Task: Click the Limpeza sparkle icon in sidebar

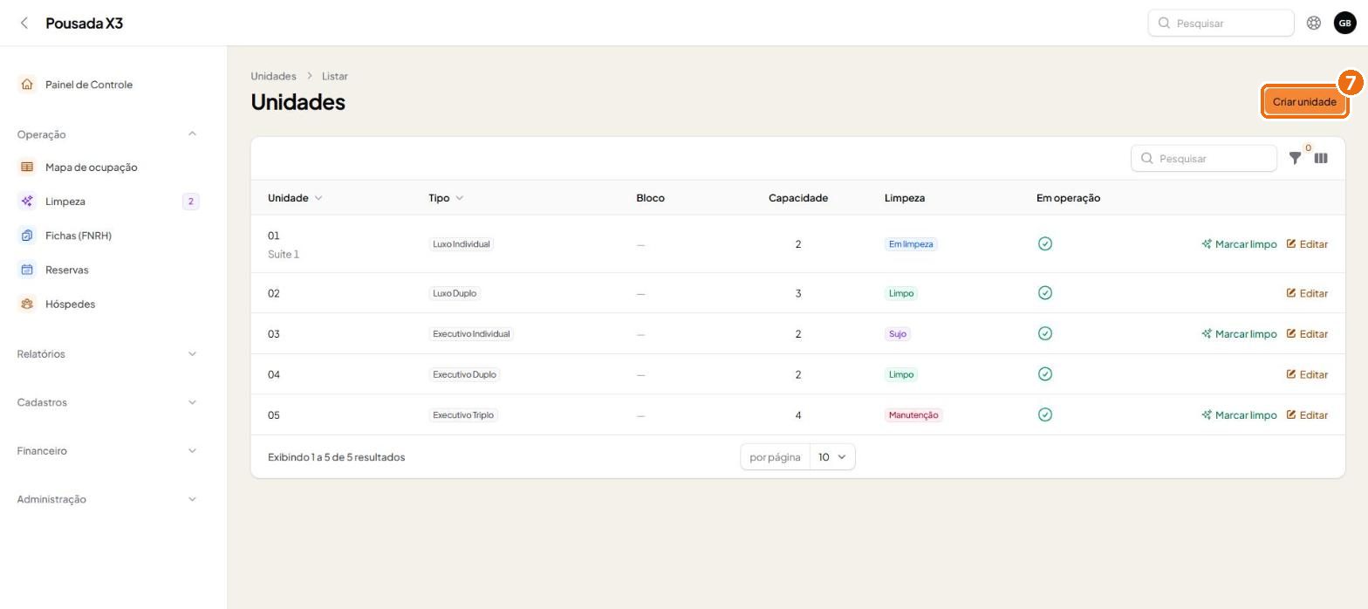Action: point(27,202)
